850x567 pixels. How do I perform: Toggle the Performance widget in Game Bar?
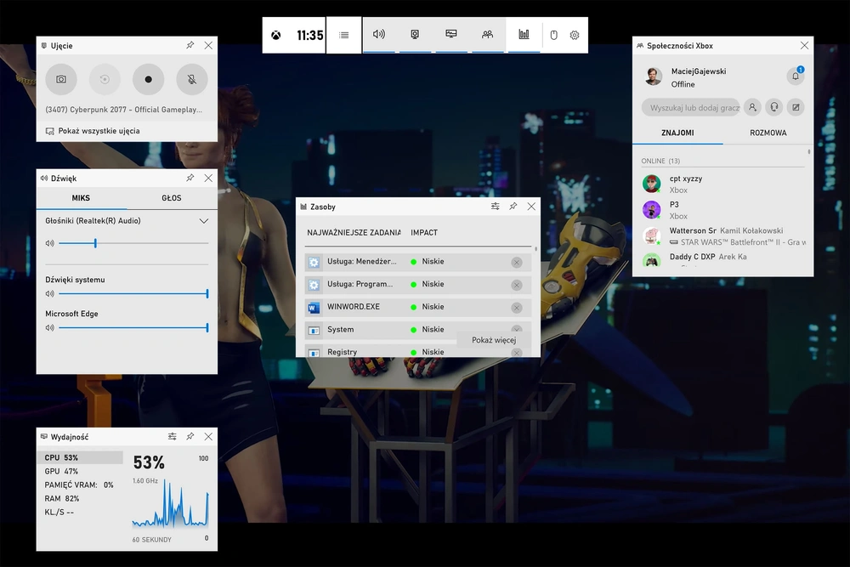click(451, 35)
